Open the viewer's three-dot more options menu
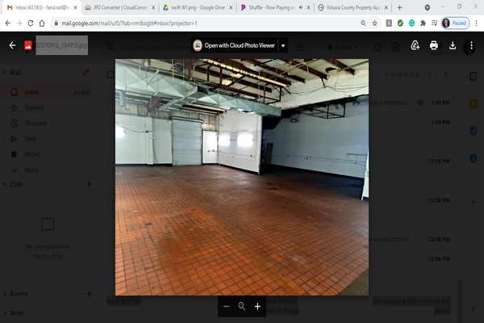The height and width of the screenshot is (323, 484). tap(472, 46)
